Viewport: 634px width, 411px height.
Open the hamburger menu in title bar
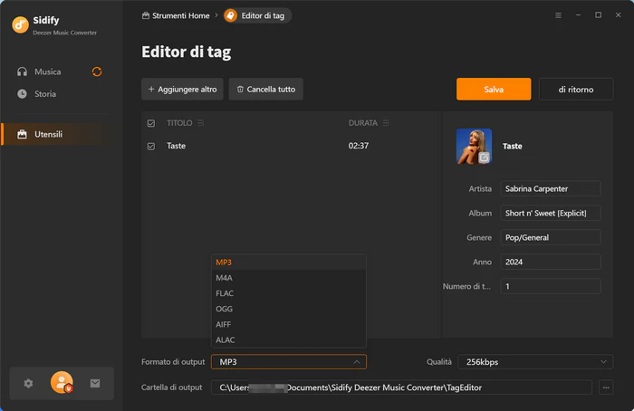[558, 15]
